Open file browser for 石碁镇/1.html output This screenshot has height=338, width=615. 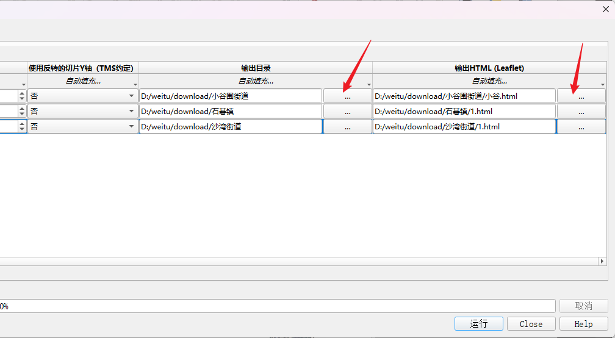point(581,112)
